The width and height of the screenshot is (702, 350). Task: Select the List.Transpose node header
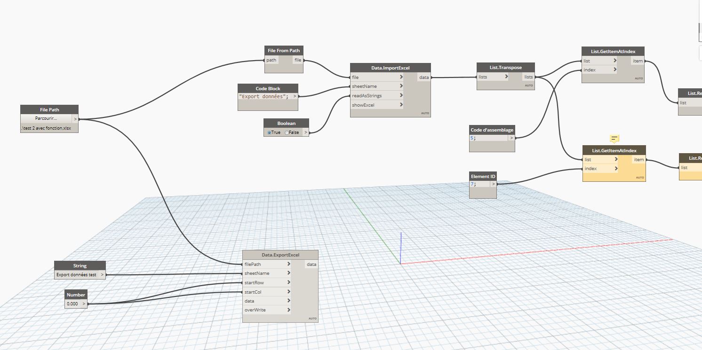coord(505,67)
